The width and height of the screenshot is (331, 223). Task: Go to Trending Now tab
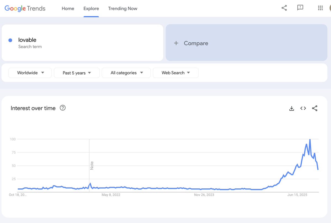point(123,9)
